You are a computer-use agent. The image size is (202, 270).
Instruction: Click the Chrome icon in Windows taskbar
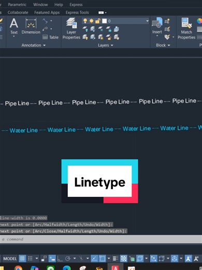(19, 268)
